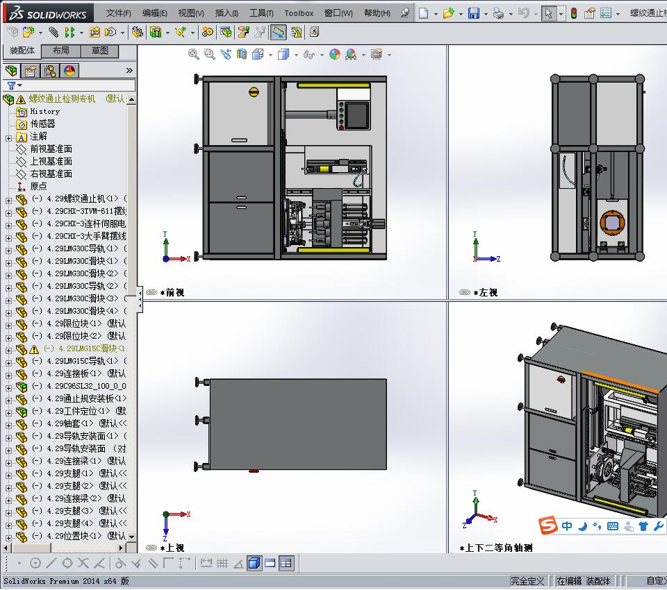Screen dimensions: 667x590
Task: Click the Section View icon
Action: tap(242, 54)
